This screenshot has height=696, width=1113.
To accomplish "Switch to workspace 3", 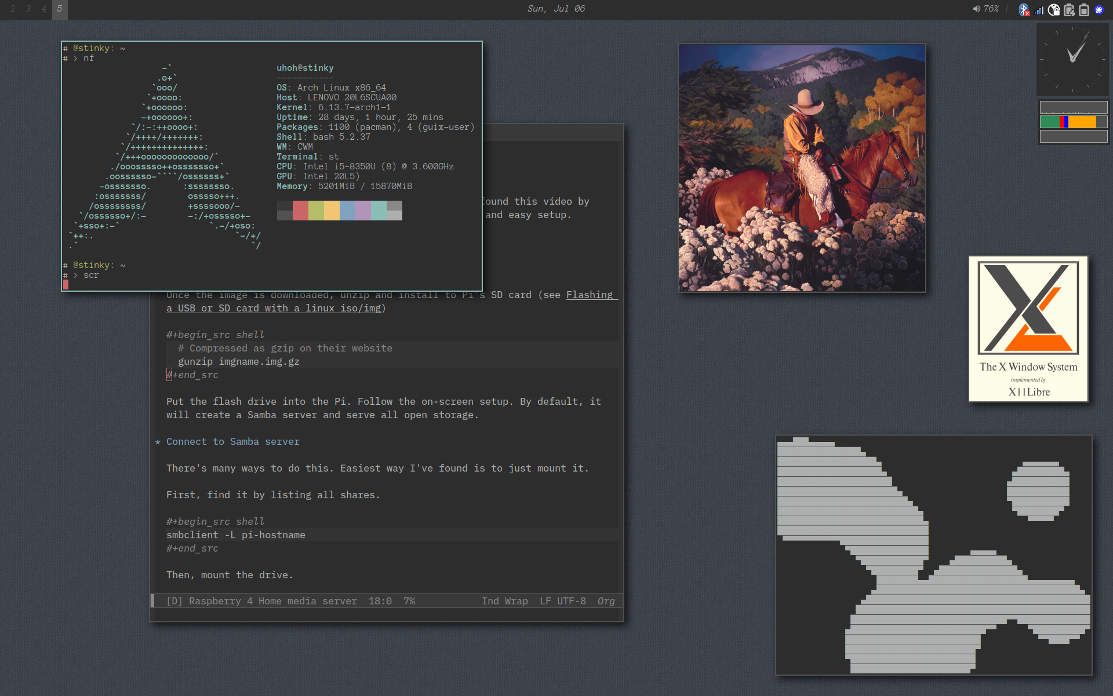I will (28, 9).
